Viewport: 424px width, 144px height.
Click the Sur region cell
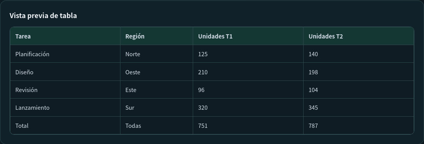point(157,107)
